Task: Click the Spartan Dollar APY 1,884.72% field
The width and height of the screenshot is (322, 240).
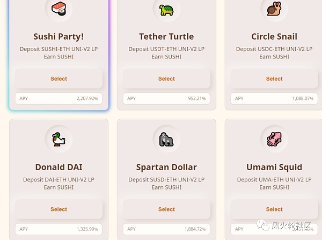Action: click(166, 229)
